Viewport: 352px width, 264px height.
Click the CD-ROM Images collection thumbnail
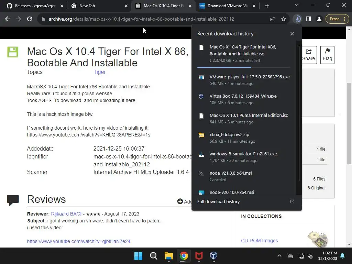[318, 239]
